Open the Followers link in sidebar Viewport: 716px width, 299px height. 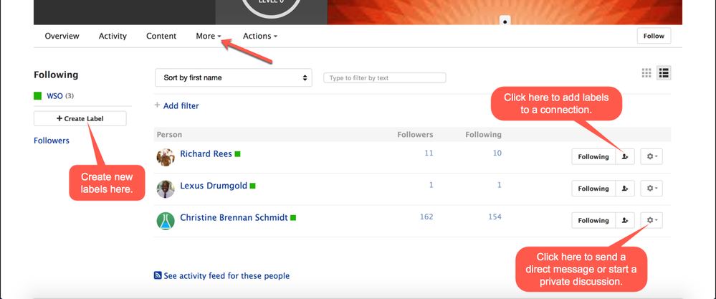pos(52,141)
